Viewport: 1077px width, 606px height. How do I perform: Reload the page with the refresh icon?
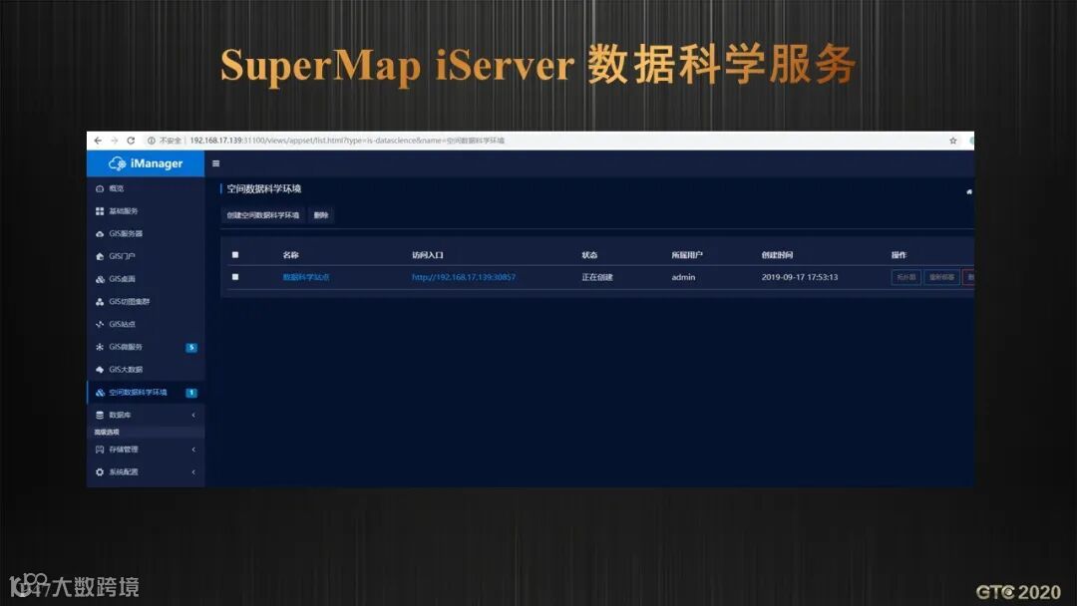click(x=131, y=141)
